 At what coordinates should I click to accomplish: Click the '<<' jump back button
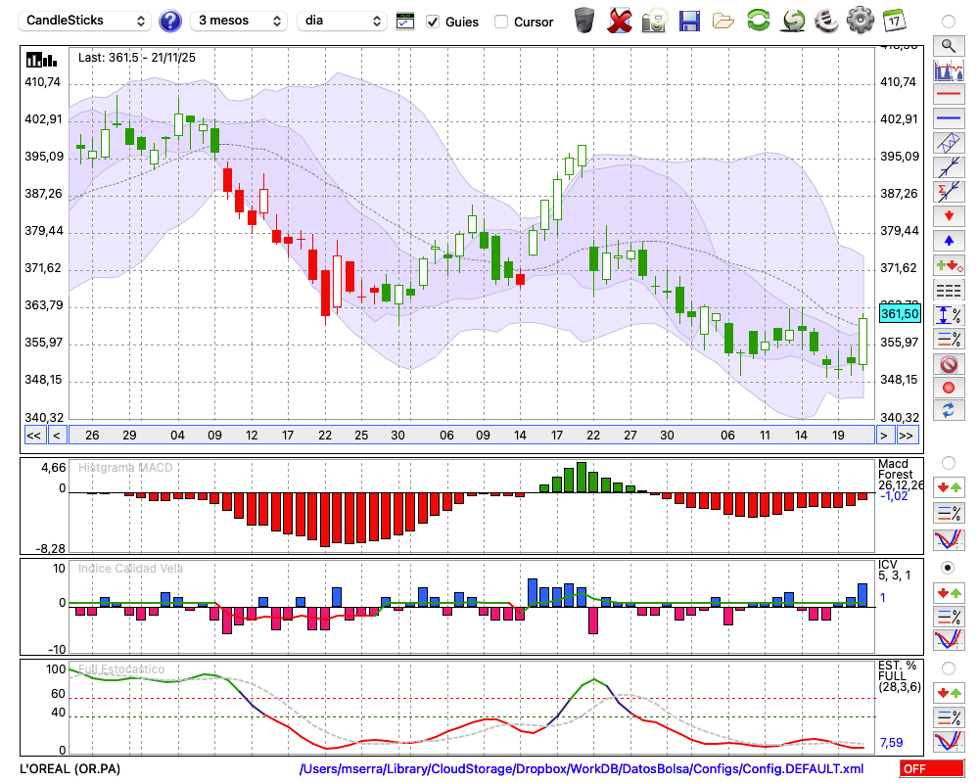(33, 436)
